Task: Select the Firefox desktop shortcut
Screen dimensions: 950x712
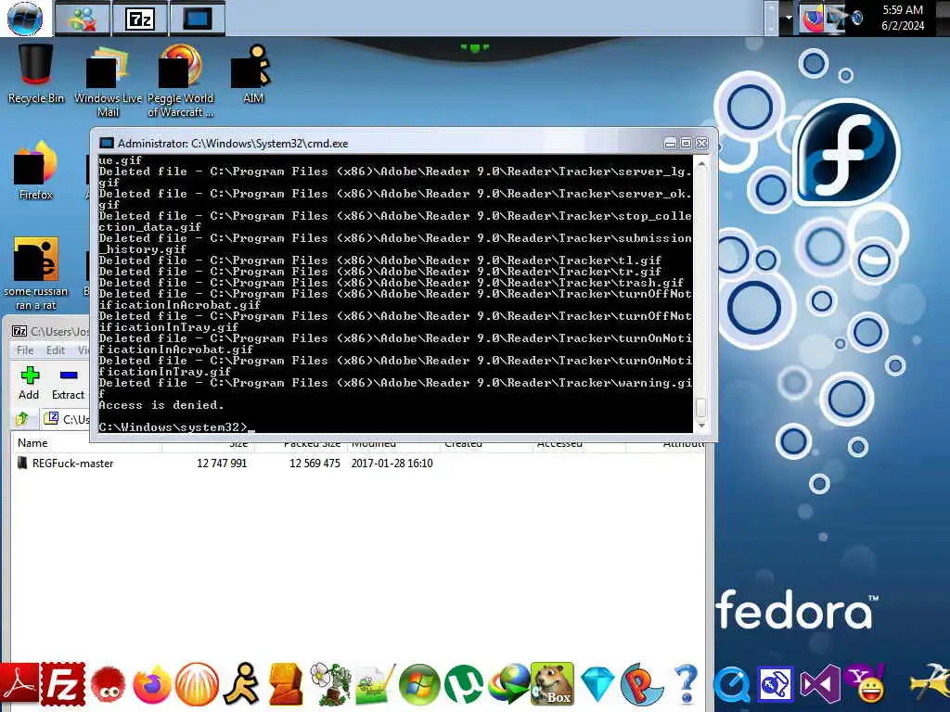Action: [36, 171]
